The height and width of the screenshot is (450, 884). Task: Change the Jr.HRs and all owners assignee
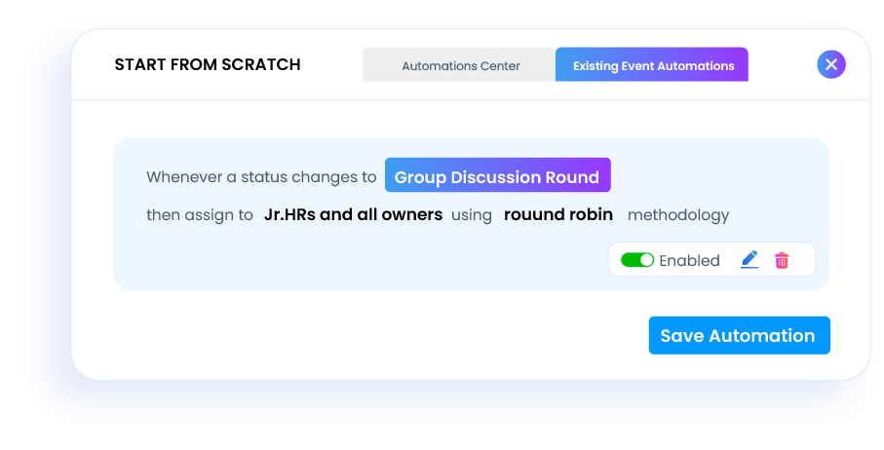tap(353, 214)
